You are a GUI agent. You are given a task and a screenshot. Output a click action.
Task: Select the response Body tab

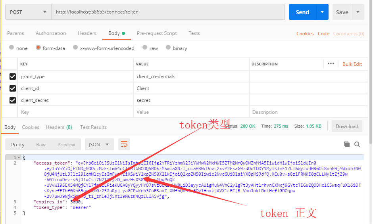pos(10,127)
